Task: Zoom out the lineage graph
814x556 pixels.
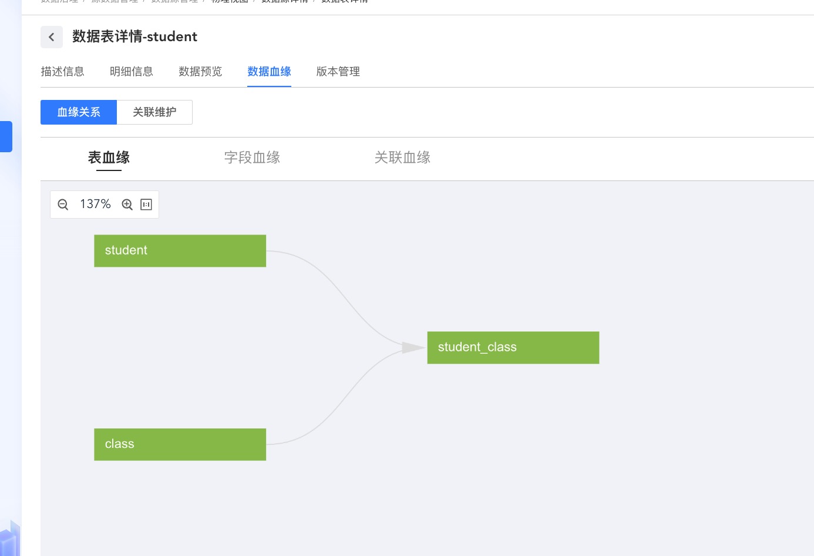Action: click(x=63, y=205)
